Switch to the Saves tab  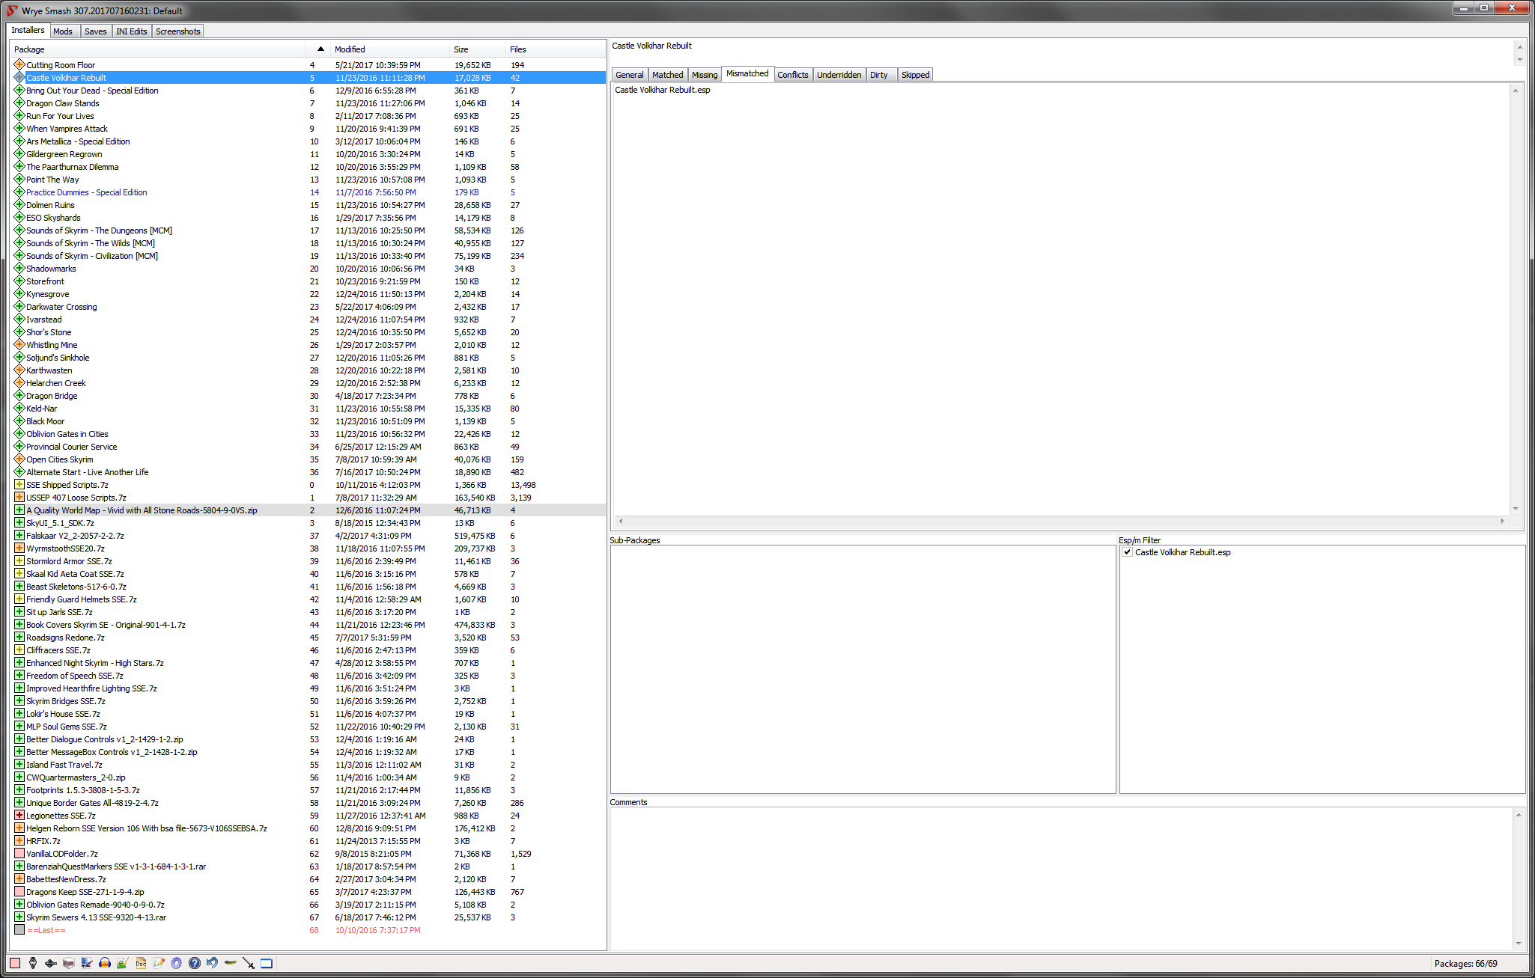[x=96, y=31]
